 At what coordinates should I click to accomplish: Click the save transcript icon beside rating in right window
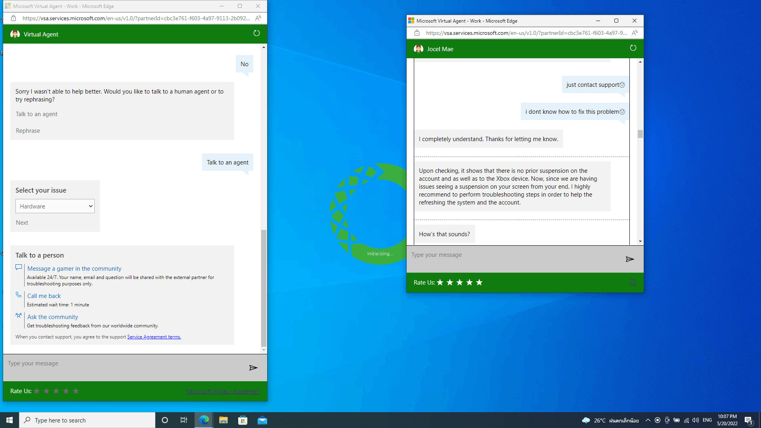633,283
